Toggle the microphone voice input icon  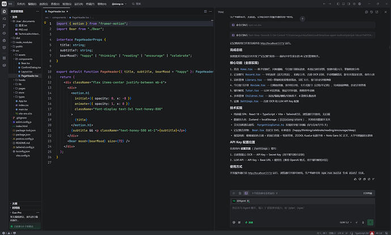pyautogui.click(x=363, y=223)
